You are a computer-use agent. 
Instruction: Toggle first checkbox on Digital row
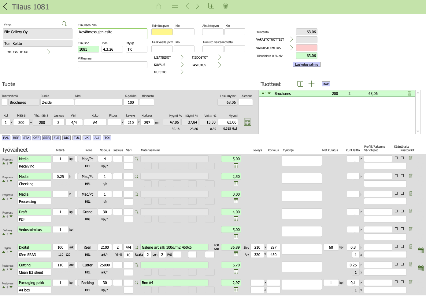pyautogui.click(x=396, y=246)
